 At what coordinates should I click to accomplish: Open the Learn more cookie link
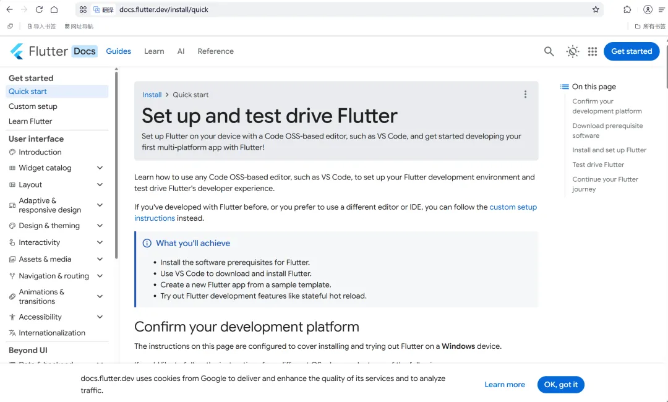click(505, 385)
